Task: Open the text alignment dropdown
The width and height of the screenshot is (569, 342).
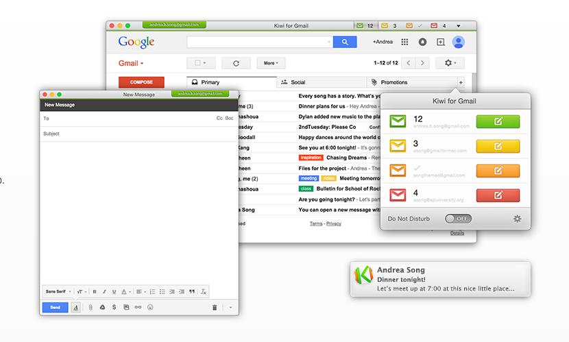Action: [141, 291]
